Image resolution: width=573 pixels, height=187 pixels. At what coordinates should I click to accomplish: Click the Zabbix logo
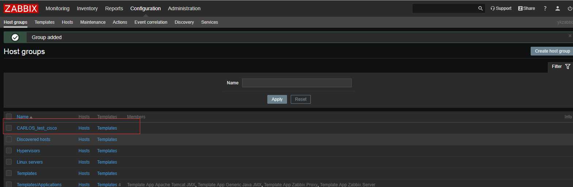point(21,8)
